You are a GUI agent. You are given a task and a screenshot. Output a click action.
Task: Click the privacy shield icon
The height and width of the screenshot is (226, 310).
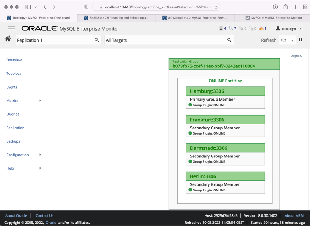click(86, 7)
